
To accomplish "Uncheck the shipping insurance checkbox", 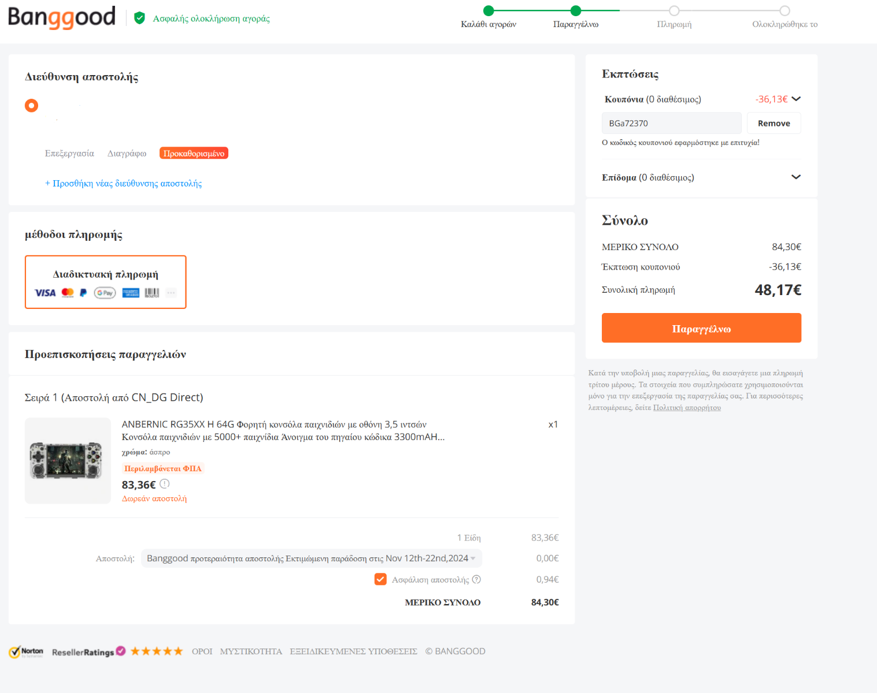I will [x=380, y=579].
